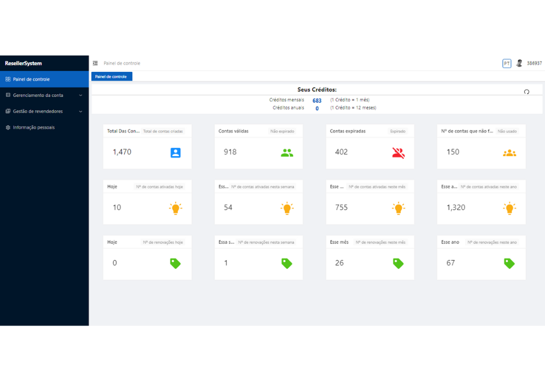Screen dimensions: 545x381
Task: Click the sidebar collapse hamburger icon
Action: click(95, 63)
